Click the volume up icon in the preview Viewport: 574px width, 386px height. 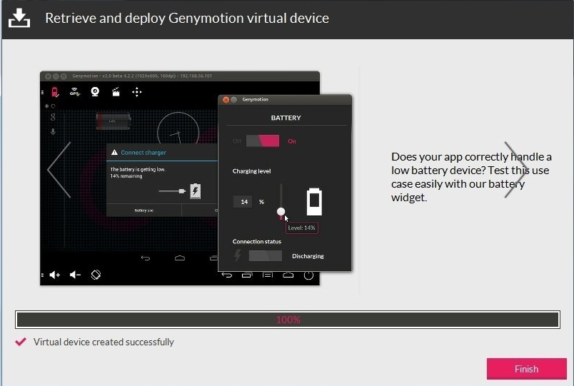point(54,275)
